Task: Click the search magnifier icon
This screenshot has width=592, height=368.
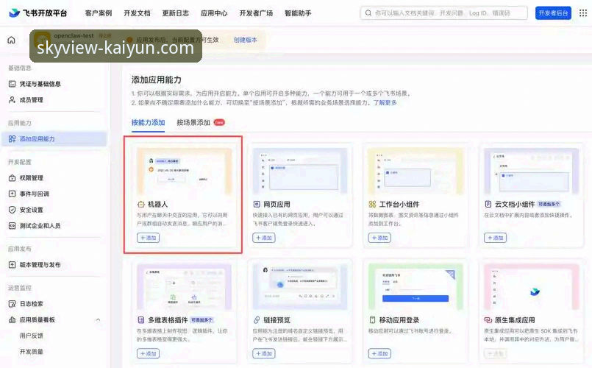Action: click(x=368, y=13)
